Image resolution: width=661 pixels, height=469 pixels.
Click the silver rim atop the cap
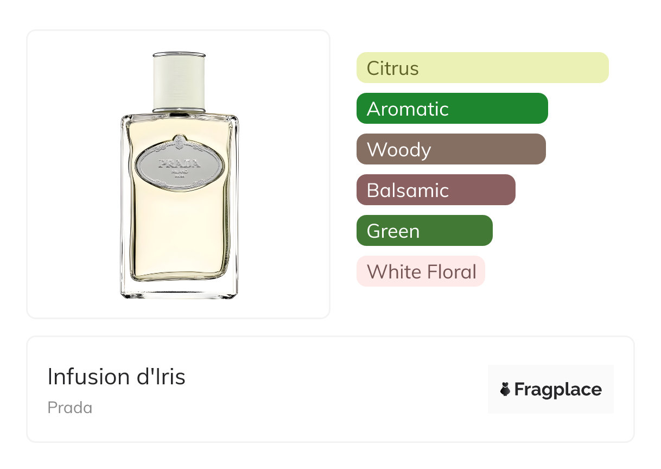[179, 55]
